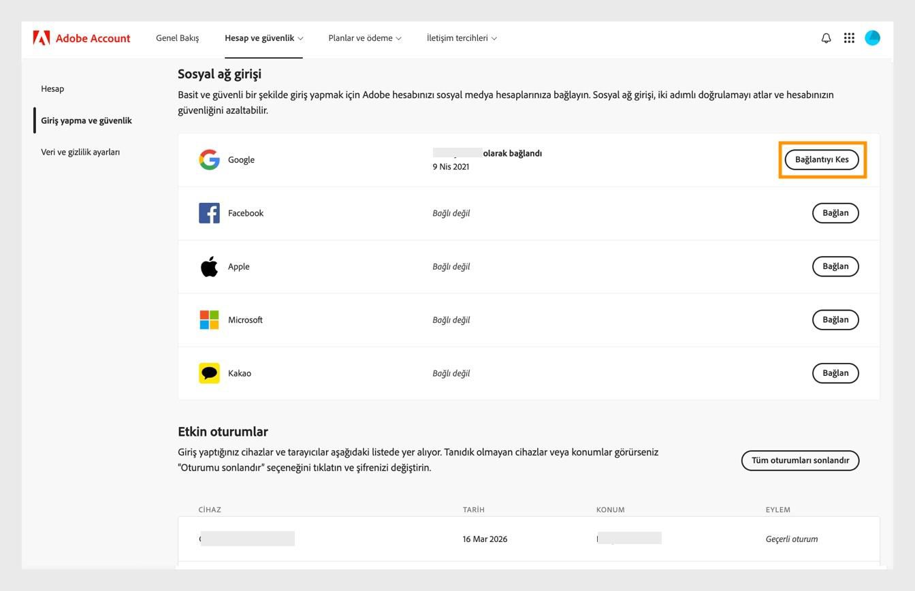
Task: Switch to the Genel Bakış tab
Action: click(177, 38)
